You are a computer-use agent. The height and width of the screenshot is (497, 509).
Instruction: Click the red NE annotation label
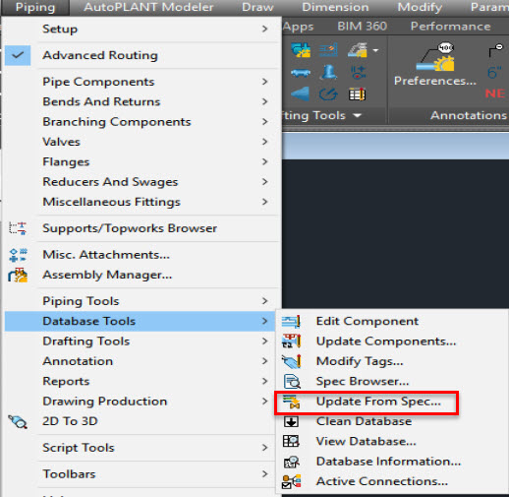(x=494, y=93)
